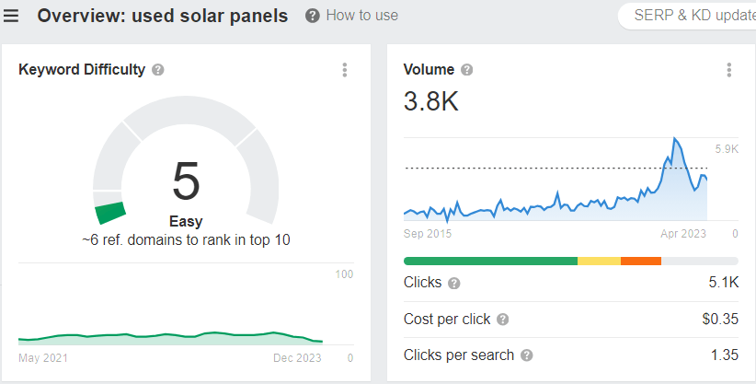This screenshot has width=756, height=384.
Task: Click Volume info question mark icon
Action: point(467,70)
